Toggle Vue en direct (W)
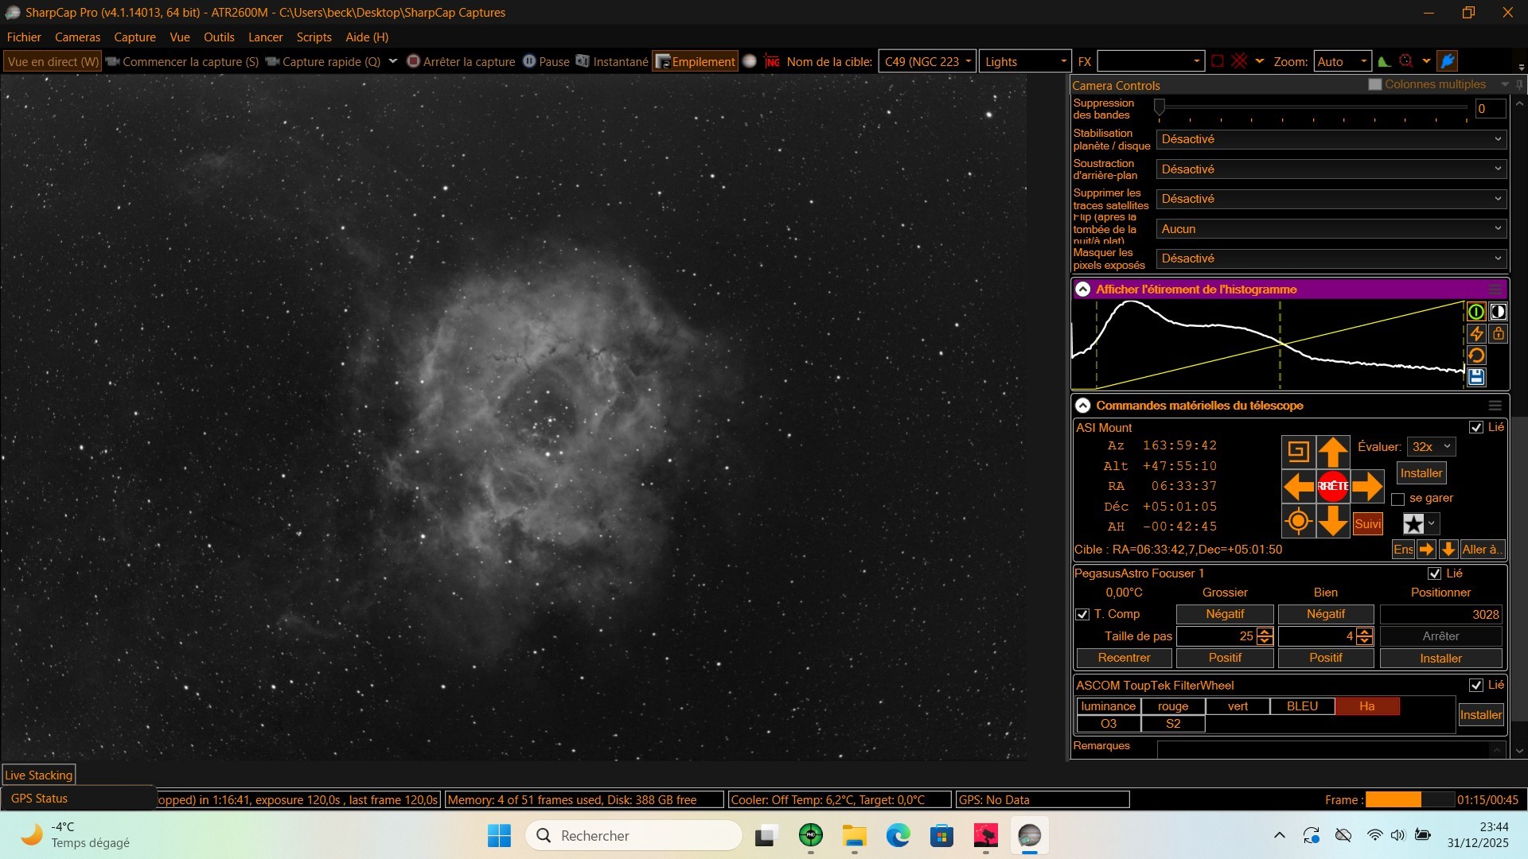Screen dimensions: 1528x859 point(53,61)
